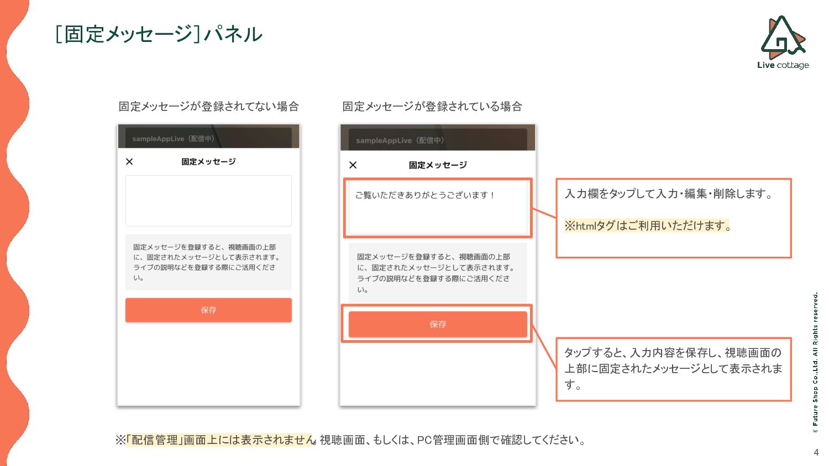The height and width of the screenshot is (466, 829).
Task: Close the right 固定メッセージ panel with X
Action: point(353,165)
